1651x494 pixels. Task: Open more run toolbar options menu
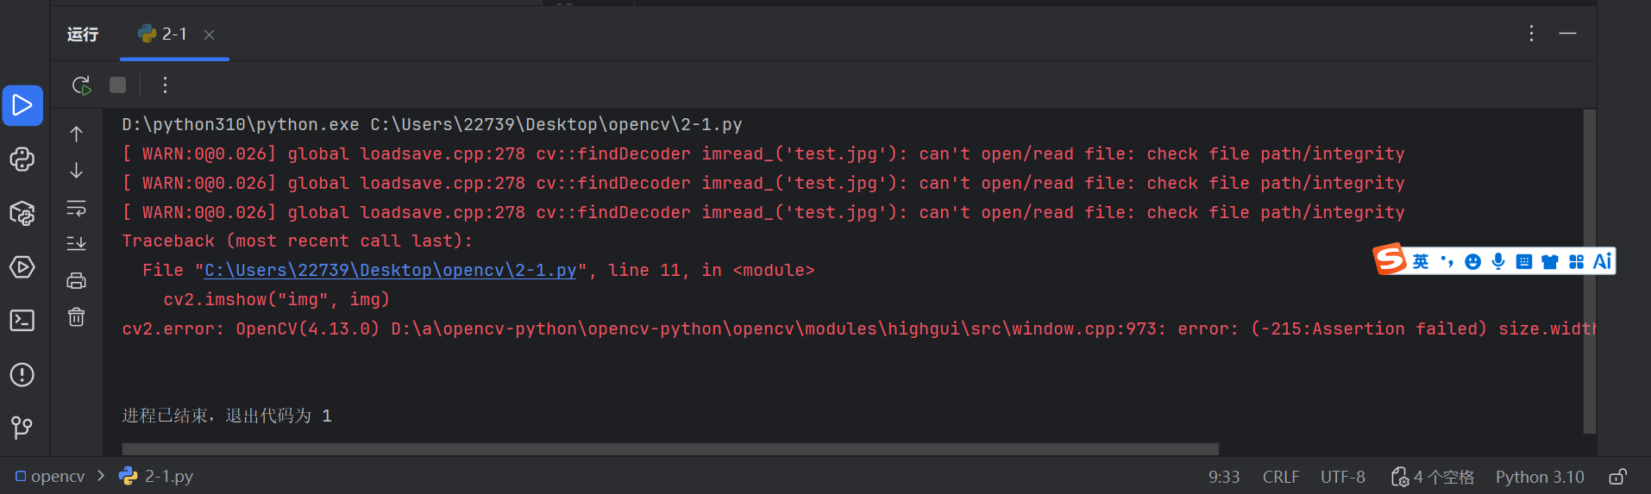coord(165,84)
